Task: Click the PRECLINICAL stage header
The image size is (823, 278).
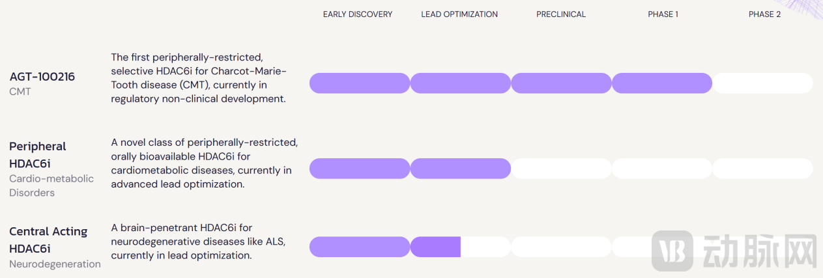Action: click(561, 14)
